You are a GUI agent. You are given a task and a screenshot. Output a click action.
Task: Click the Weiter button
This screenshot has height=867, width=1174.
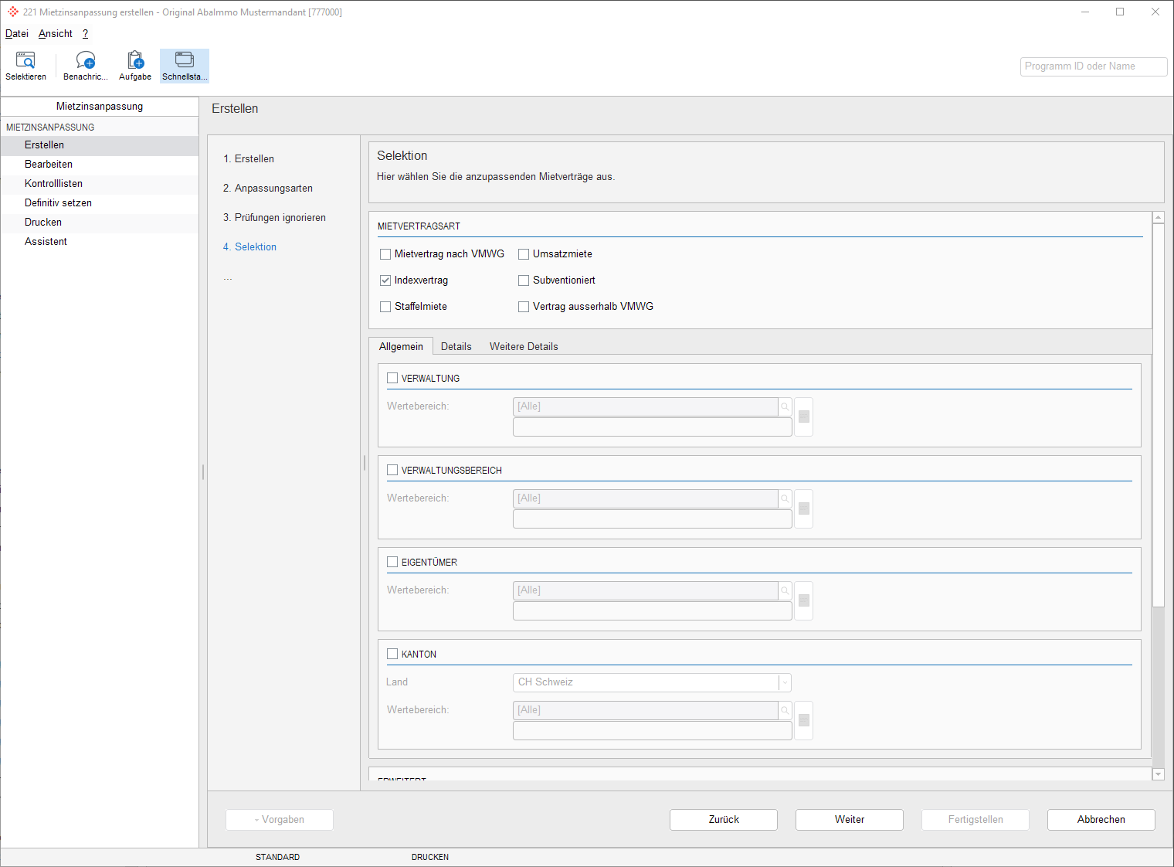point(850,820)
